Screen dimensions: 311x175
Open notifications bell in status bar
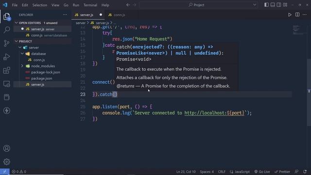(305, 172)
